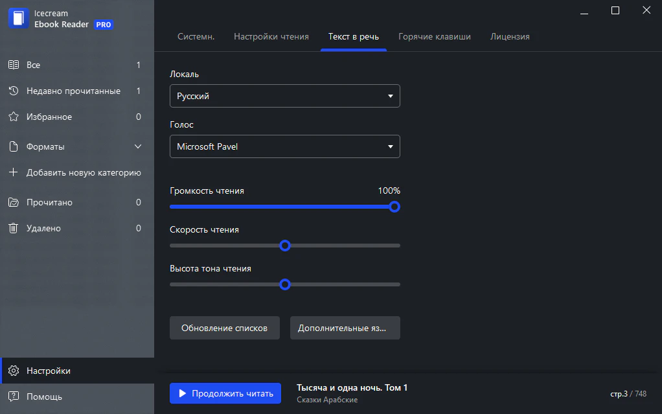Click the 'Громкость чтения' volume slider handle
Screen dimensions: 662x414
tap(394, 207)
